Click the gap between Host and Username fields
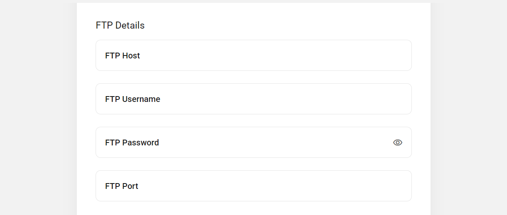 click(x=253, y=77)
